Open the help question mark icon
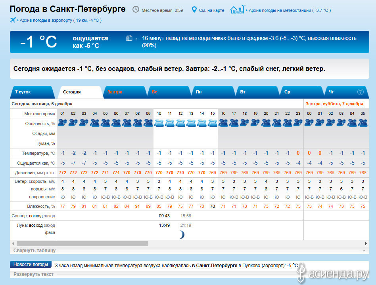 tap(360, 92)
